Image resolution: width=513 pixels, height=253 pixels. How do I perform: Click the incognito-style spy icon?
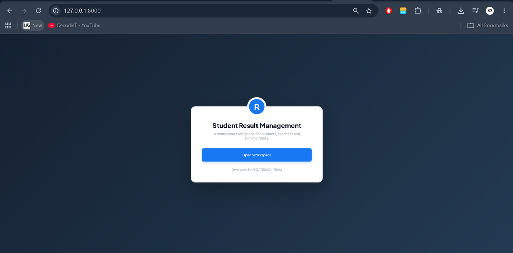point(439,11)
